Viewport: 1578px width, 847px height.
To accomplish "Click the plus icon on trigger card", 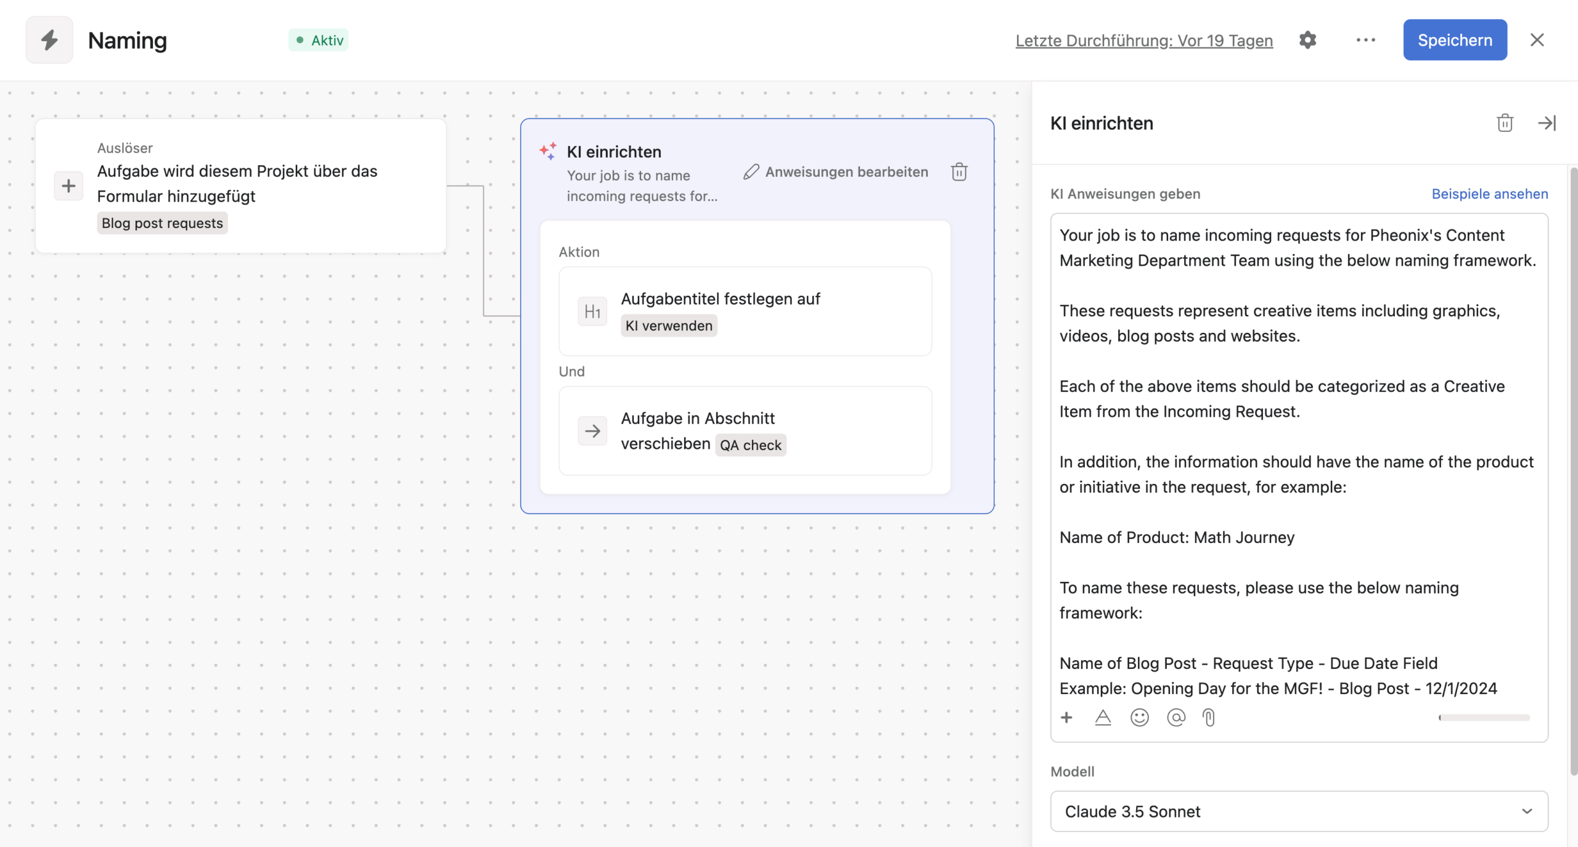I will pyautogui.click(x=68, y=186).
